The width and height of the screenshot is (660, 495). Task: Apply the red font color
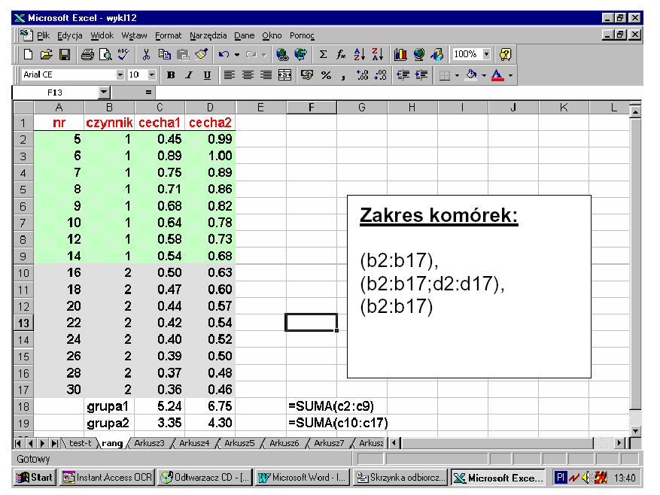coord(497,75)
